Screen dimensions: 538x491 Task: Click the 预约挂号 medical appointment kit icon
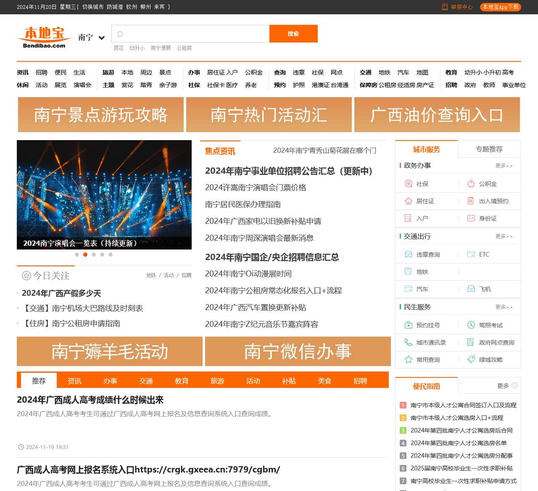(408, 325)
